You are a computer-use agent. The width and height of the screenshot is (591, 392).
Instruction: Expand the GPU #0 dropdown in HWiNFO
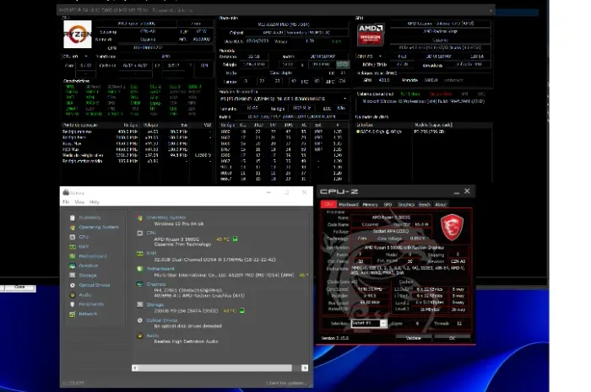click(380, 56)
